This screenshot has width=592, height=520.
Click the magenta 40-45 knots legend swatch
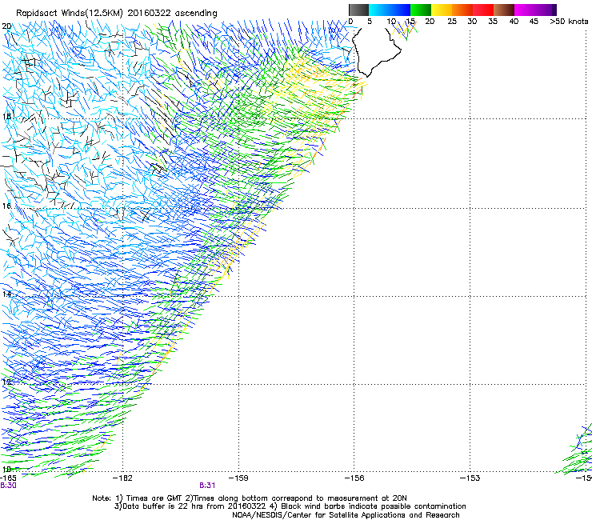tap(525, 10)
